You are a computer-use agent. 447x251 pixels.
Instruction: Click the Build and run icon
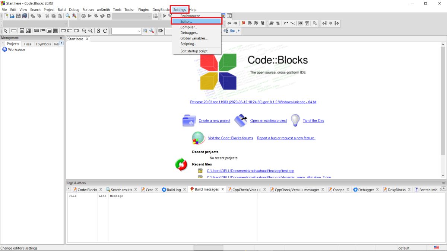[96, 16]
